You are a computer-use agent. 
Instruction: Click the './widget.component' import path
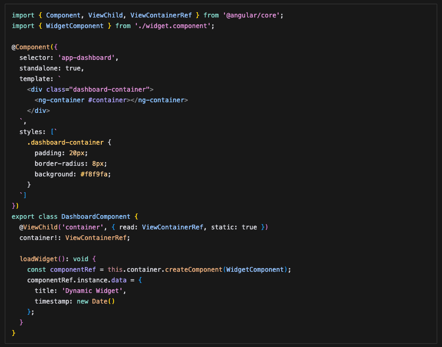coord(173,26)
